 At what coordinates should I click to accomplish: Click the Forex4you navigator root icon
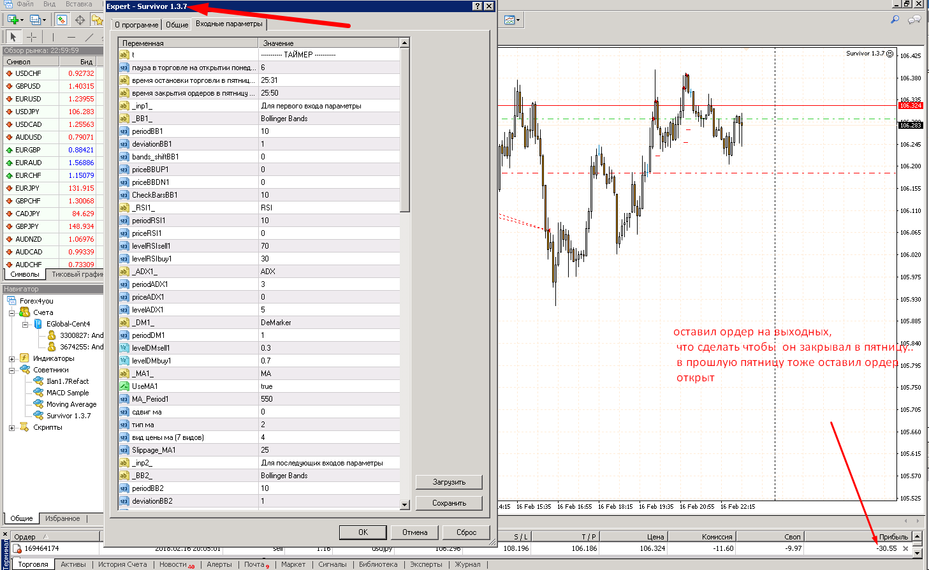point(11,301)
